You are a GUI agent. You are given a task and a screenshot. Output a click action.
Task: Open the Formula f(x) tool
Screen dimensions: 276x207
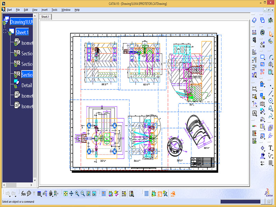click(x=23, y=194)
